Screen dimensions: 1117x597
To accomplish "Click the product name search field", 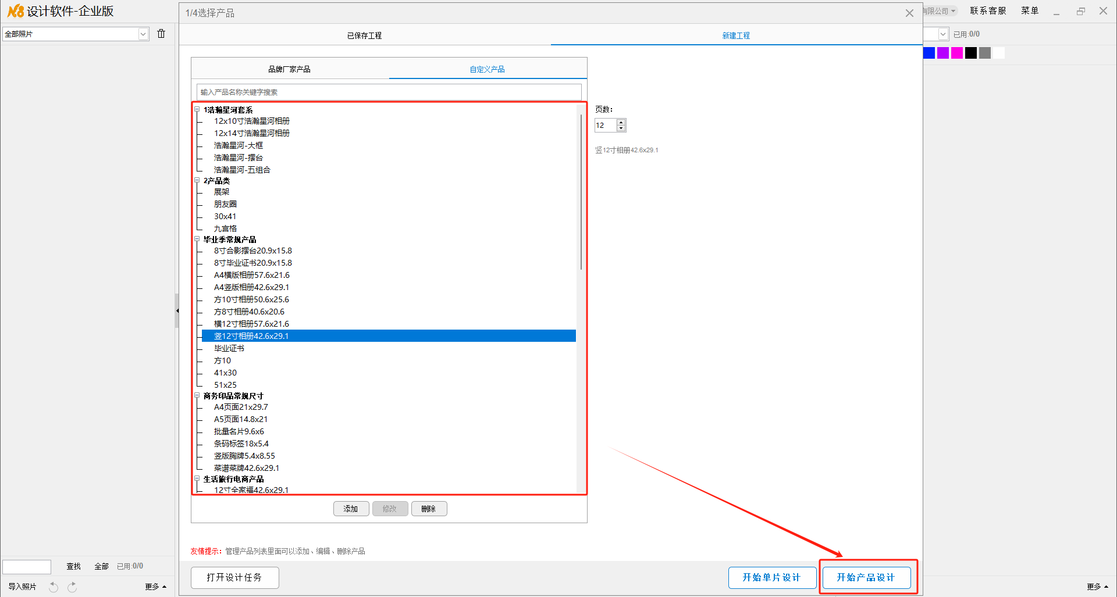I will 389,92.
